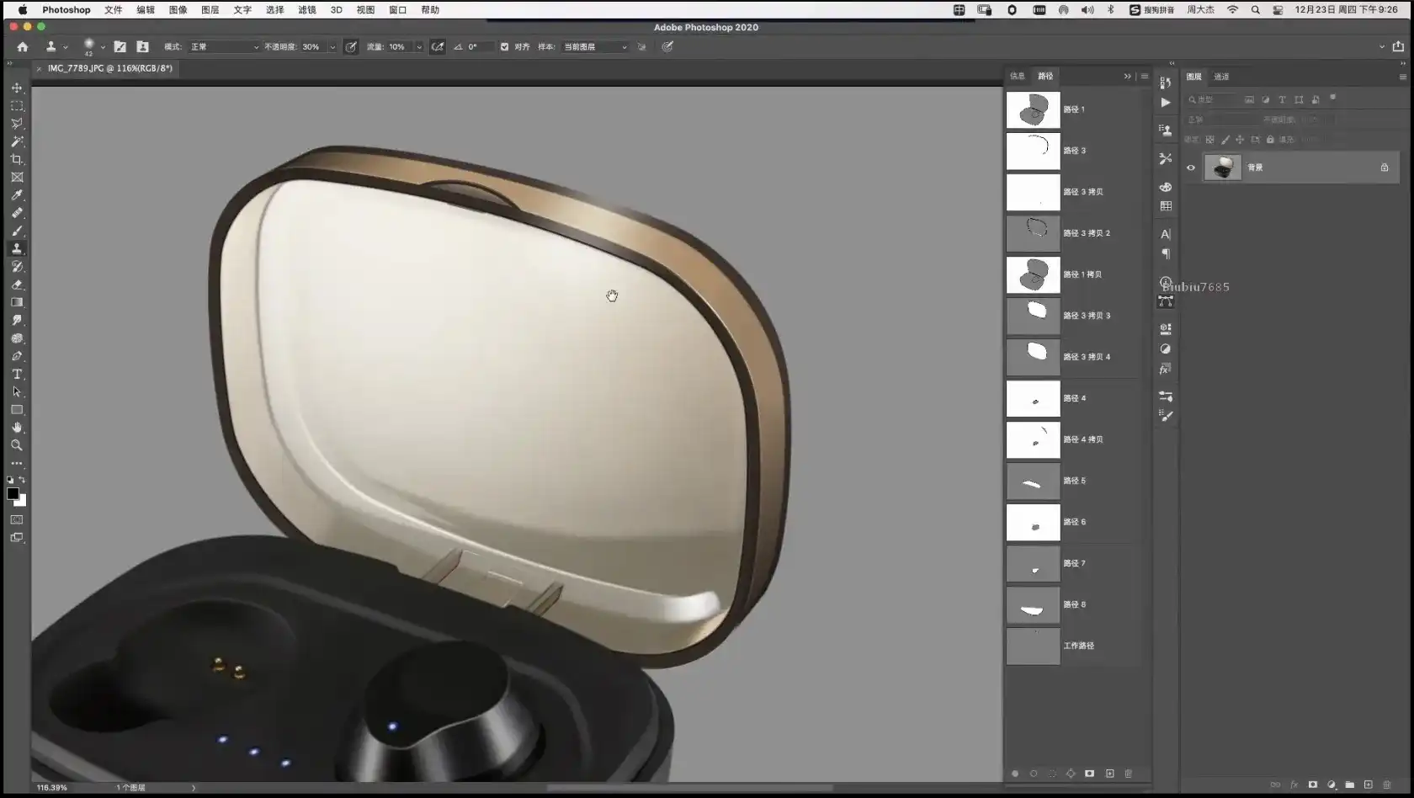Select the Crop tool
This screenshot has width=1414, height=798.
(17, 159)
